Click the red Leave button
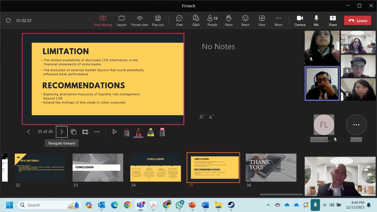 pyautogui.click(x=357, y=21)
